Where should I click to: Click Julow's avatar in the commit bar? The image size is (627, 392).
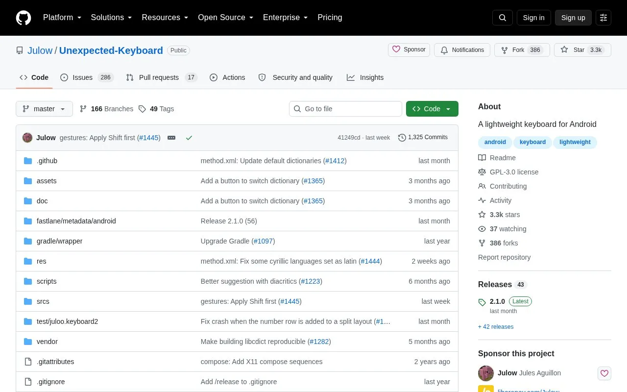tap(27, 138)
